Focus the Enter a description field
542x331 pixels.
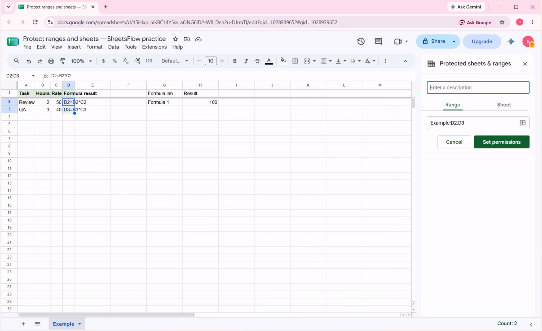[x=478, y=87]
